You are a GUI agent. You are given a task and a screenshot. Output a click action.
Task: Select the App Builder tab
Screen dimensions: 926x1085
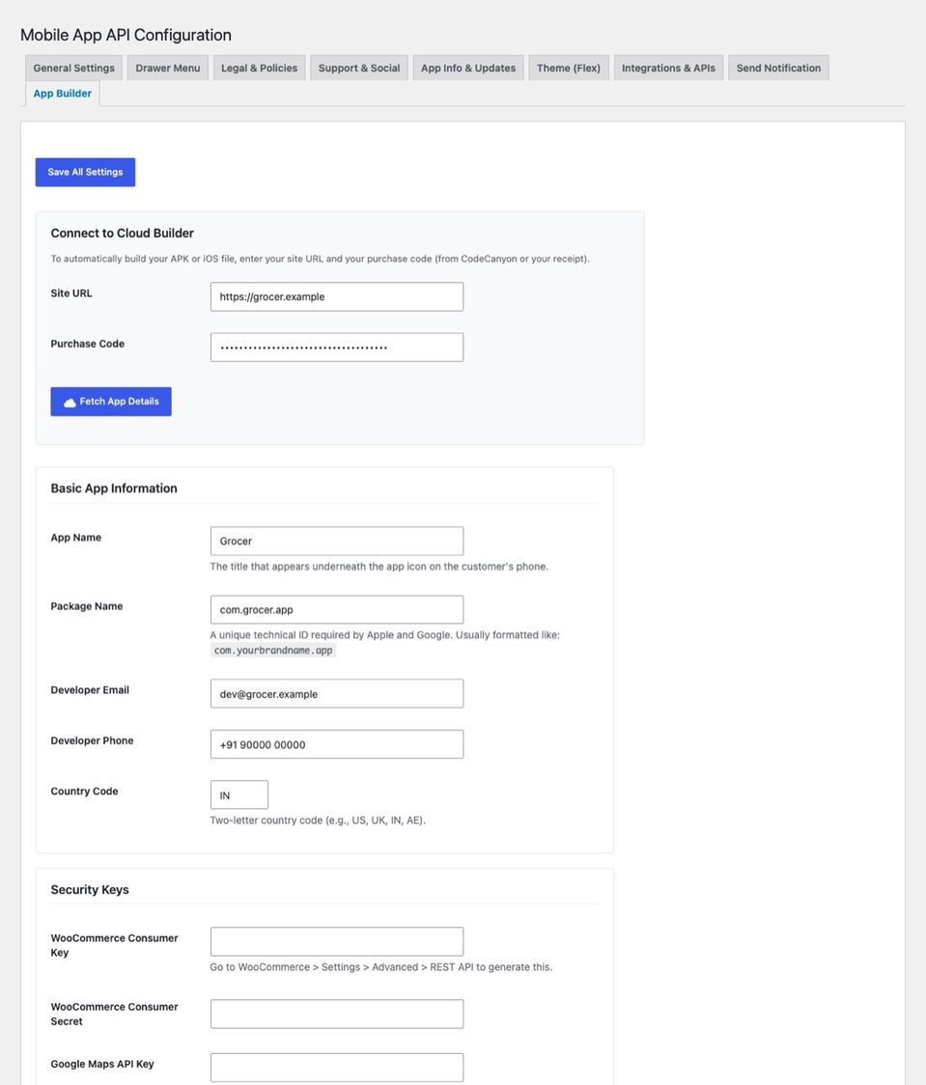(x=63, y=94)
